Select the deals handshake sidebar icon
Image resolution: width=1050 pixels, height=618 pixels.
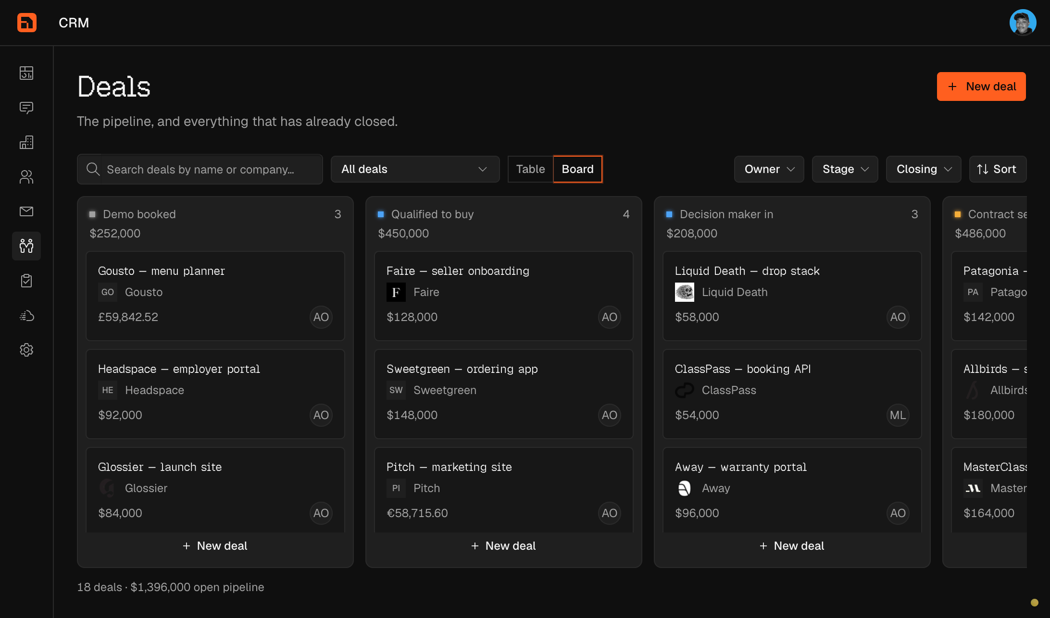pos(26,246)
